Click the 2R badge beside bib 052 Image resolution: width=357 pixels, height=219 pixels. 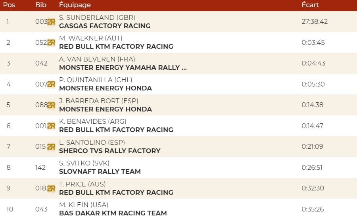51,42
